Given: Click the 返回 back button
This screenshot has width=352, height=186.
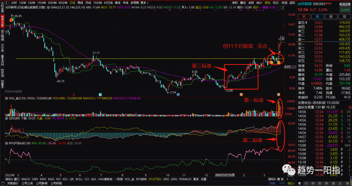Looking at the screenshot, I should pyautogui.click(x=292, y=3).
